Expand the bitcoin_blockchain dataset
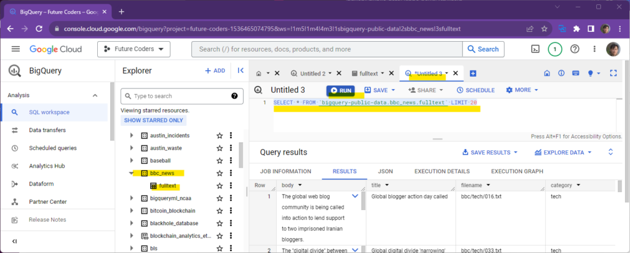The height and width of the screenshot is (253, 630). 132,211
